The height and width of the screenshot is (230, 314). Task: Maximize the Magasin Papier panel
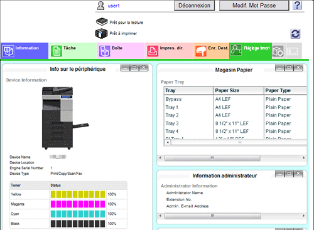click(x=289, y=68)
